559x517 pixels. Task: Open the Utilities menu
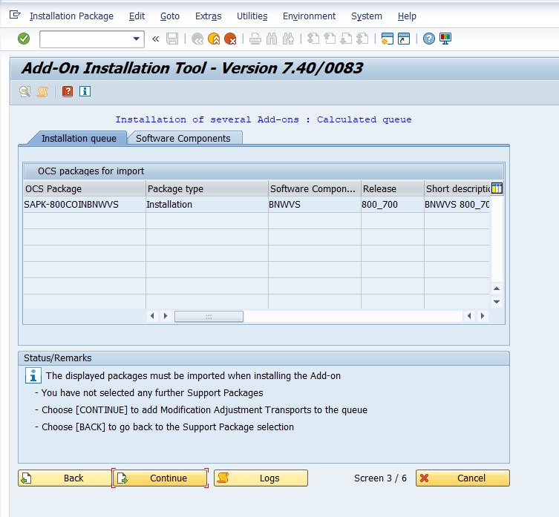(x=252, y=16)
